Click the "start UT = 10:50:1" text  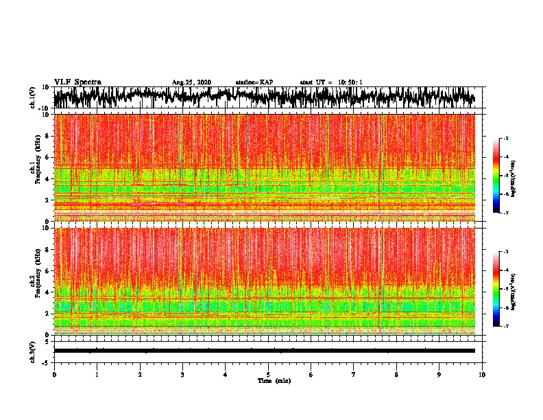331,82
